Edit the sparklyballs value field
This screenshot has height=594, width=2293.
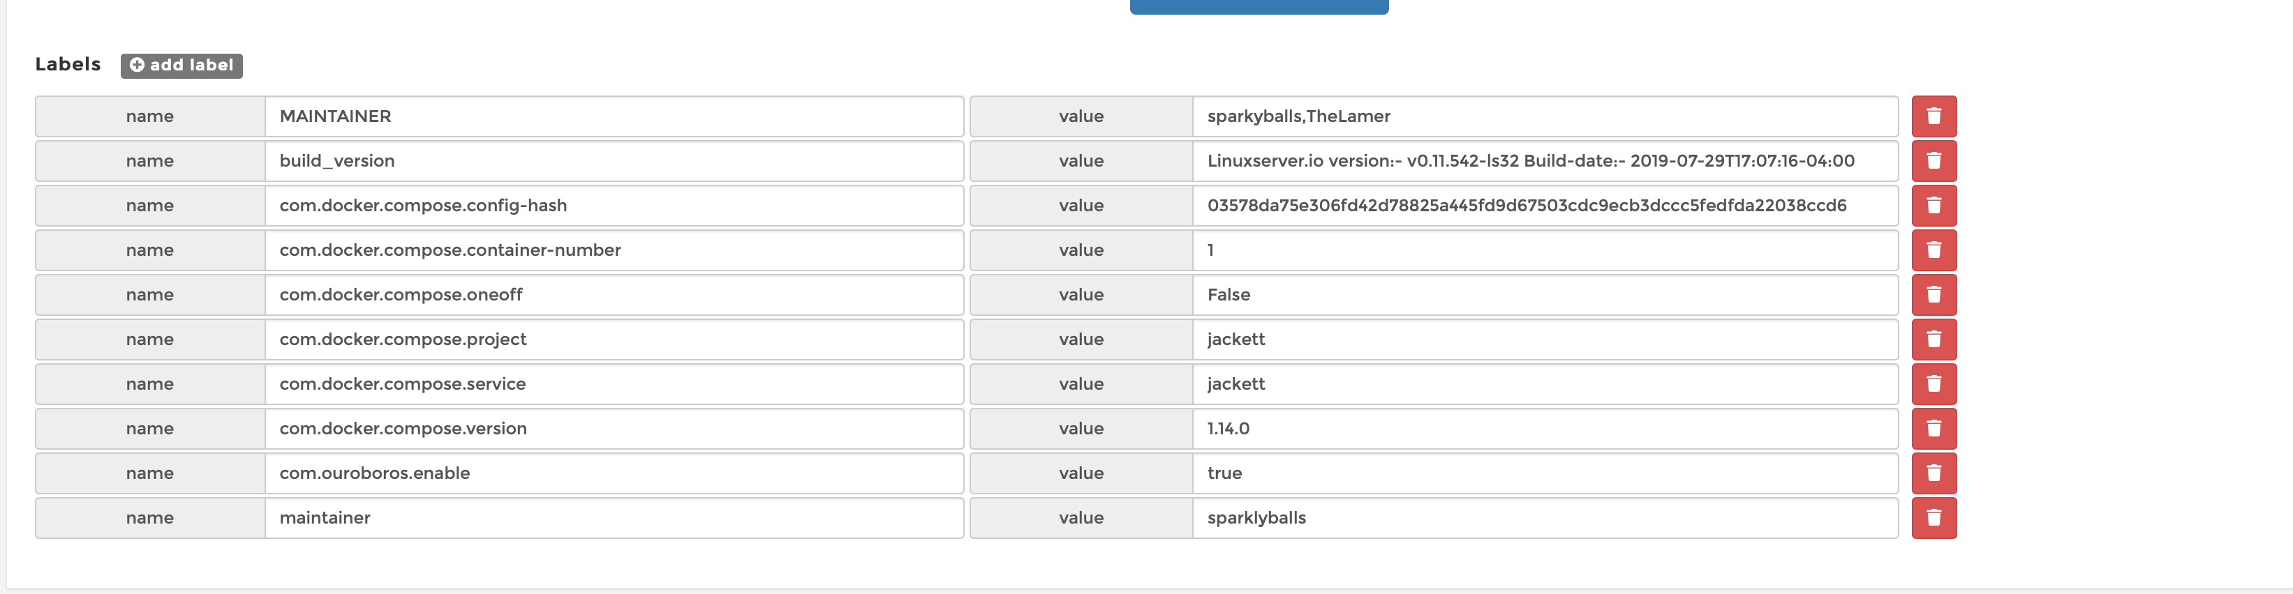[x=1545, y=517]
